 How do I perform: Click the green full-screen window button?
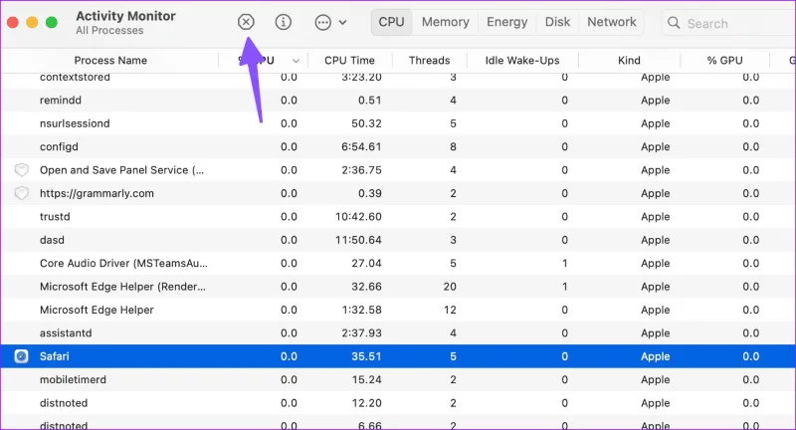point(52,22)
